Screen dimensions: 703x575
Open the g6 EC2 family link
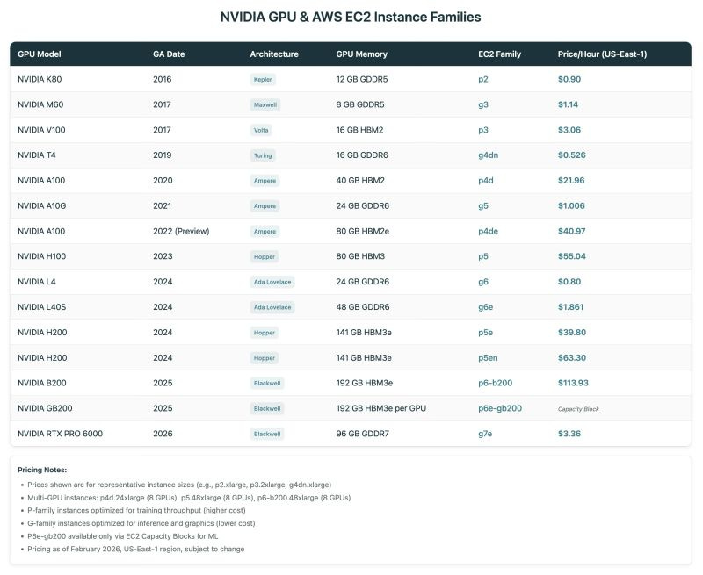482,282
